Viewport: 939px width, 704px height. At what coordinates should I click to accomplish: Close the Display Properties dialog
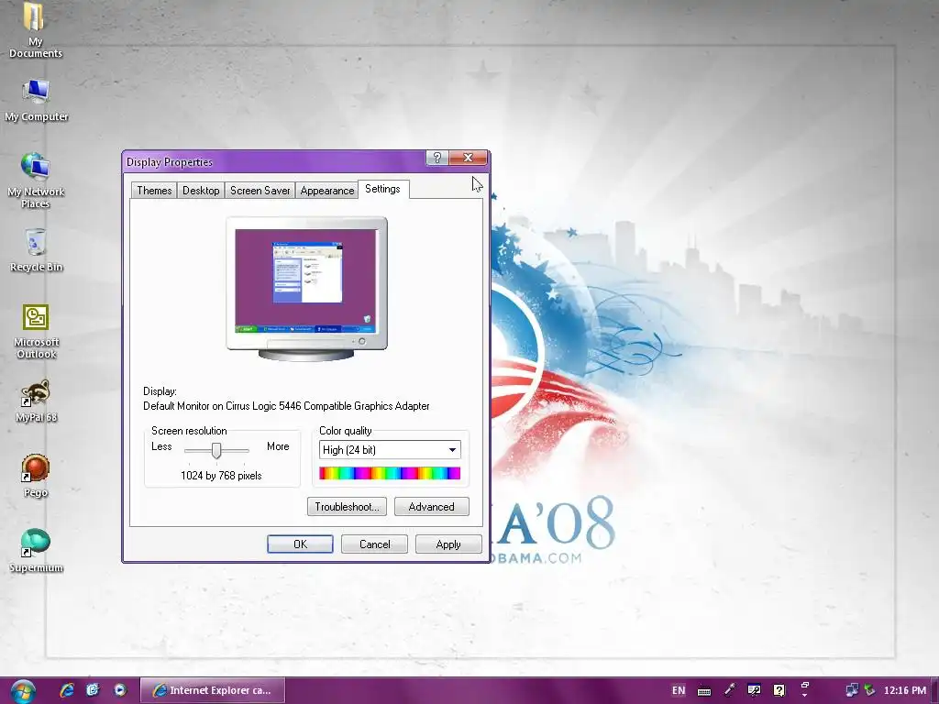468,158
